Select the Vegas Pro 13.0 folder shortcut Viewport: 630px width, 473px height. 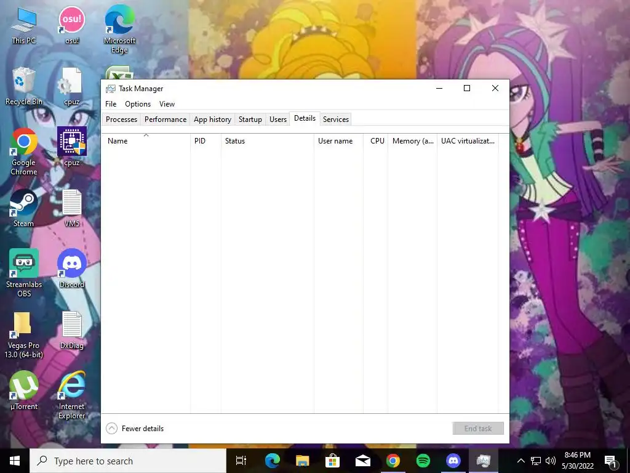pyautogui.click(x=24, y=334)
